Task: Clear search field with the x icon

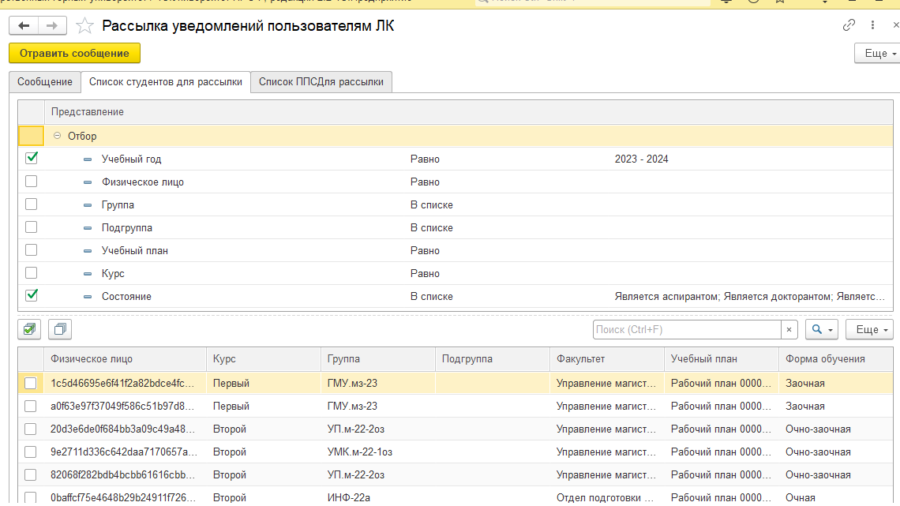Action: pos(789,329)
